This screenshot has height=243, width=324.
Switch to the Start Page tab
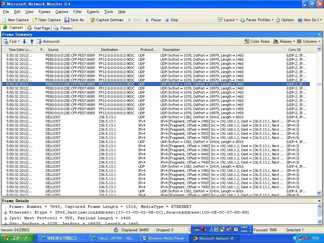coord(39,28)
